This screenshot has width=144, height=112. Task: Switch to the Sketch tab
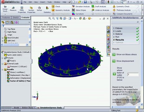[16, 17]
